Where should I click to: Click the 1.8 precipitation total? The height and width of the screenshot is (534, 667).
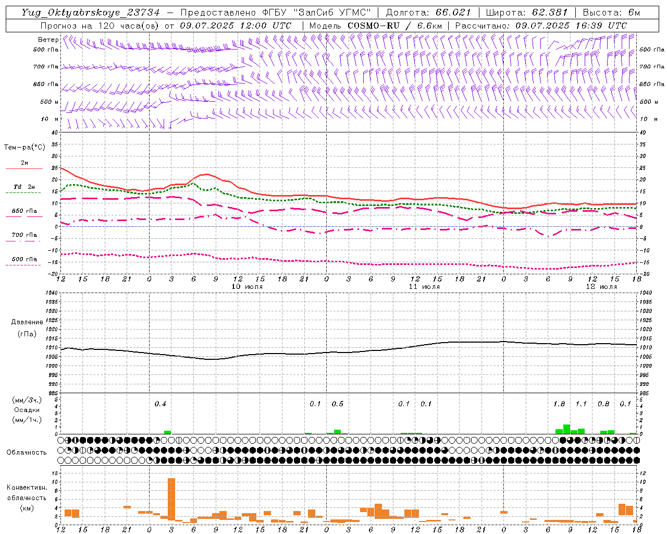559,404
